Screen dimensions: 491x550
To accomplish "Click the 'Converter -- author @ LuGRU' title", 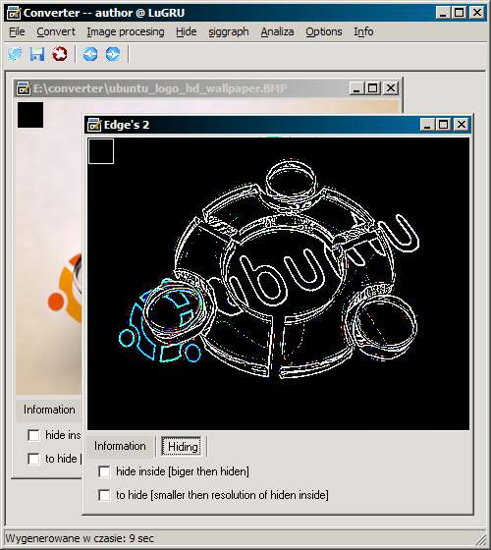I will coord(104,13).
